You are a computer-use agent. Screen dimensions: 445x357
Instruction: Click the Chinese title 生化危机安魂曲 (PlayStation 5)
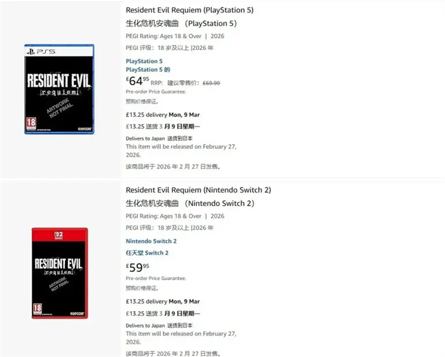181,24
